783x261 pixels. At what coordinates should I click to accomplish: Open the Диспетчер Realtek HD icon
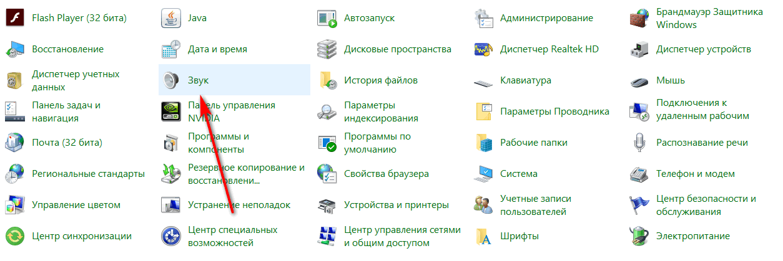coord(483,49)
